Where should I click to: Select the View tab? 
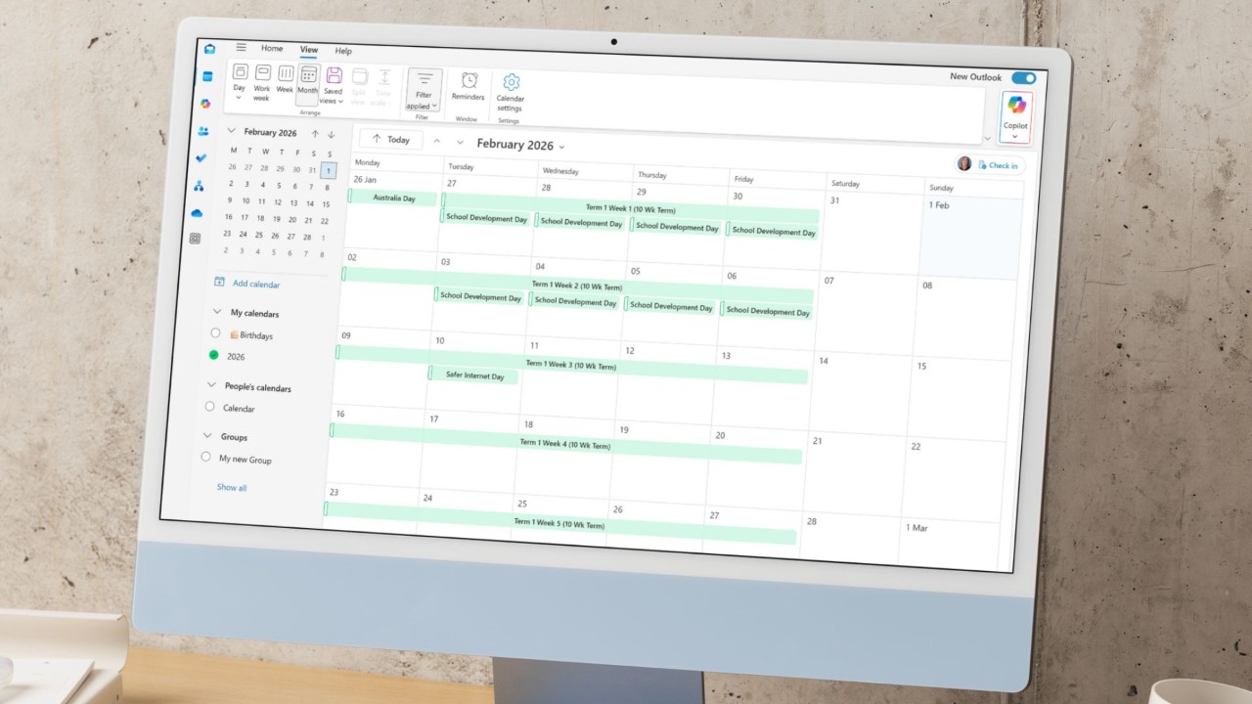click(x=309, y=50)
